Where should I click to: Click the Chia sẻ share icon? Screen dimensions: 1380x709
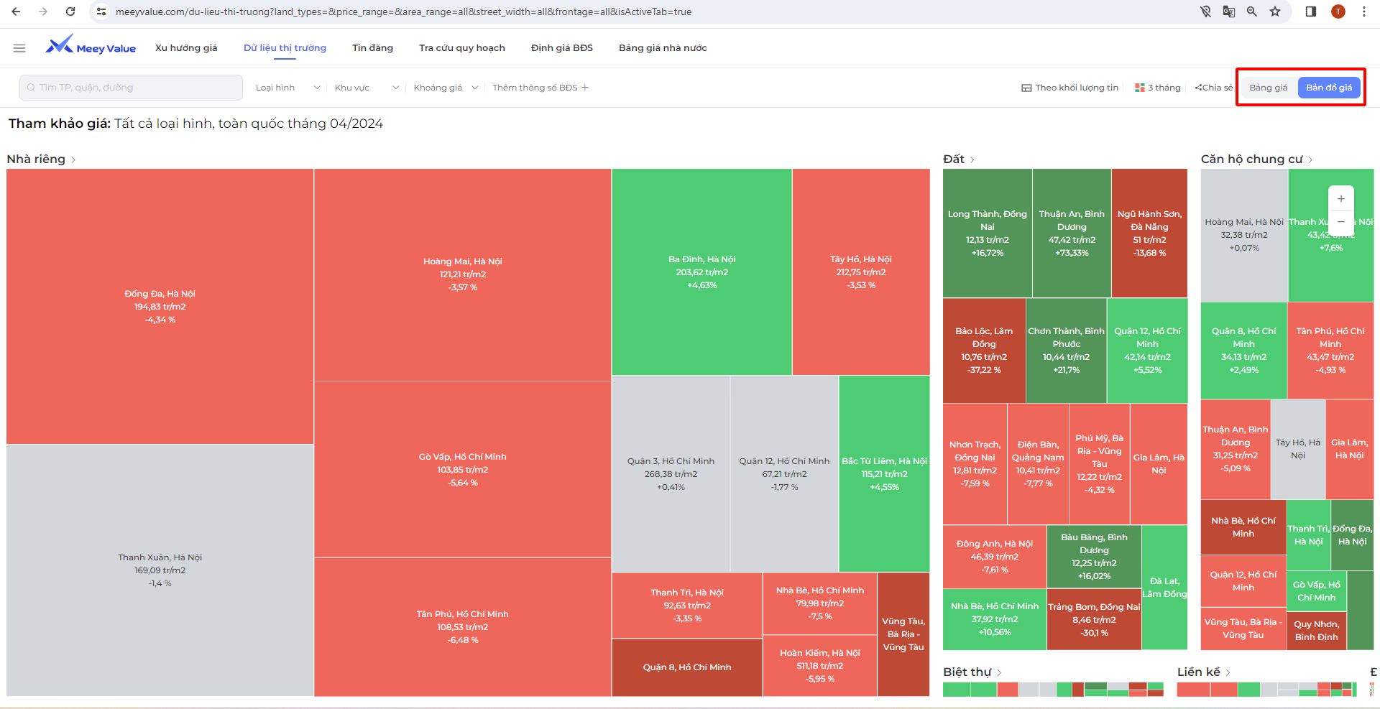(1213, 88)
